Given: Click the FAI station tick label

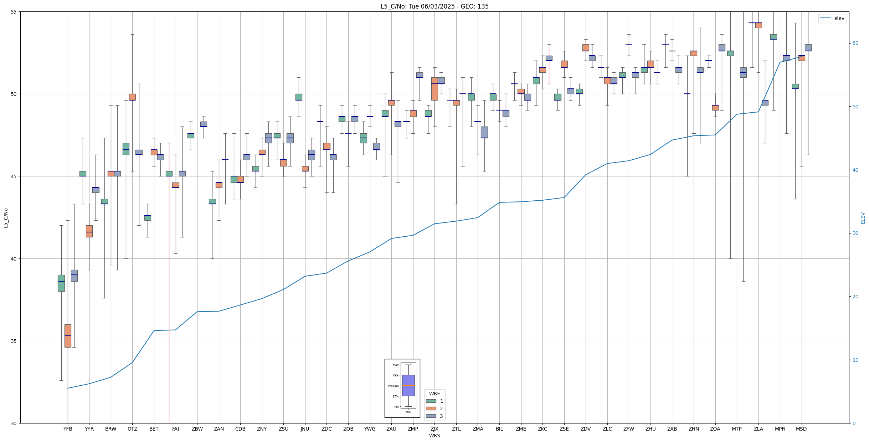Looking at the screenshot, I should click(x=175, y=429).
